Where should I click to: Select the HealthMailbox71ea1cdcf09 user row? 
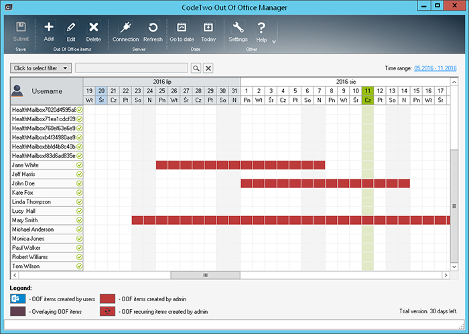tap(47, 119)
